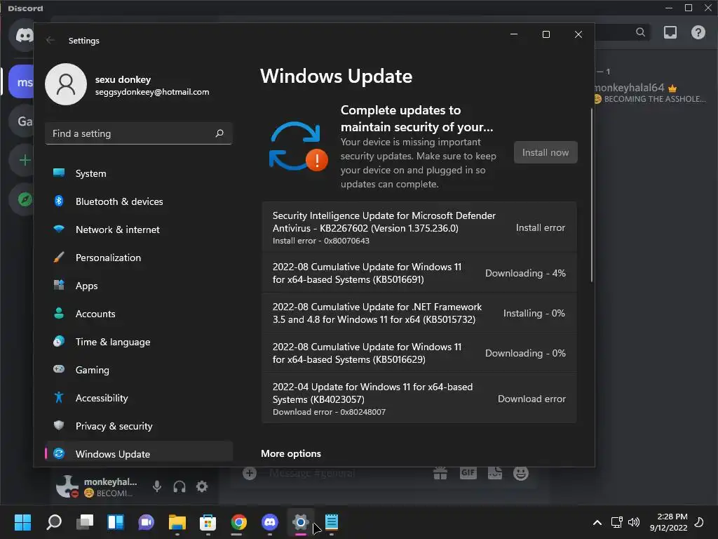Open Discord User Settings gear

click(202, 486)
